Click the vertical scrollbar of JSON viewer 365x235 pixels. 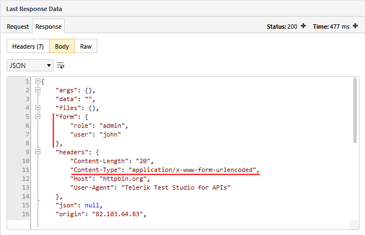pos(354,110)
